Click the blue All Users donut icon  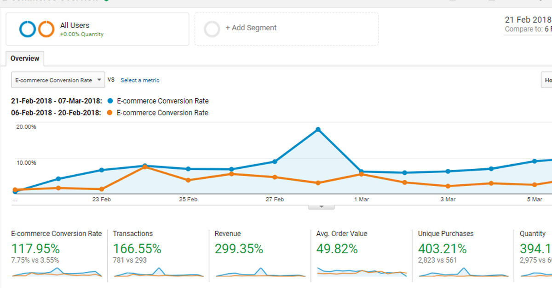(28, 29)
